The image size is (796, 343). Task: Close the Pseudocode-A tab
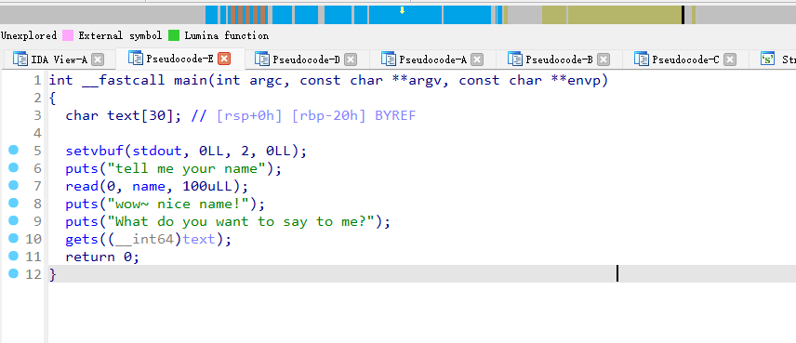(x=477, y=59)
